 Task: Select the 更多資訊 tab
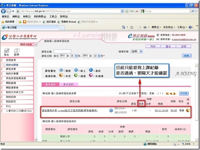69,84
